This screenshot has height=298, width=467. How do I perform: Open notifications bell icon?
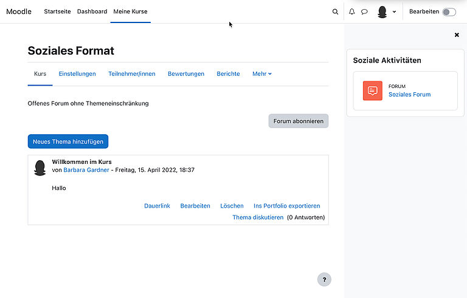[351, 12]
